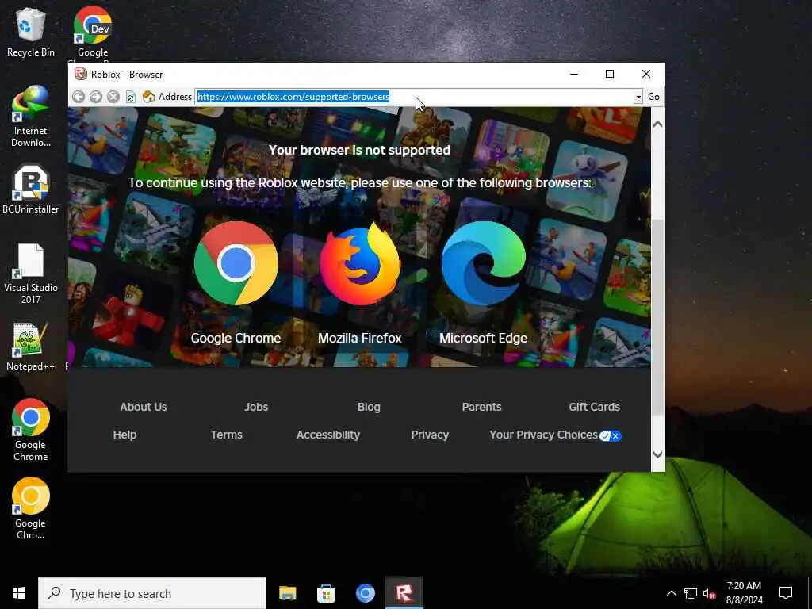Click the muted volume tray icon

pyautogui.click(x=709, y=593)
